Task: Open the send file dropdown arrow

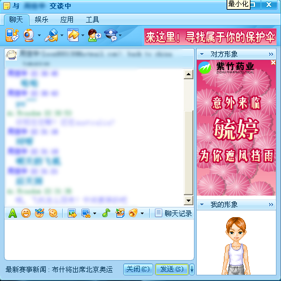Action: point(83,35)
